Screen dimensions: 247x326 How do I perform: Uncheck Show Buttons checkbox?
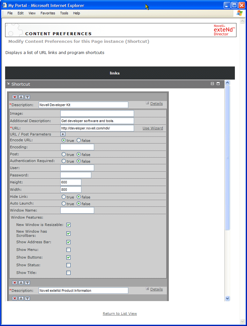(68, 258)
